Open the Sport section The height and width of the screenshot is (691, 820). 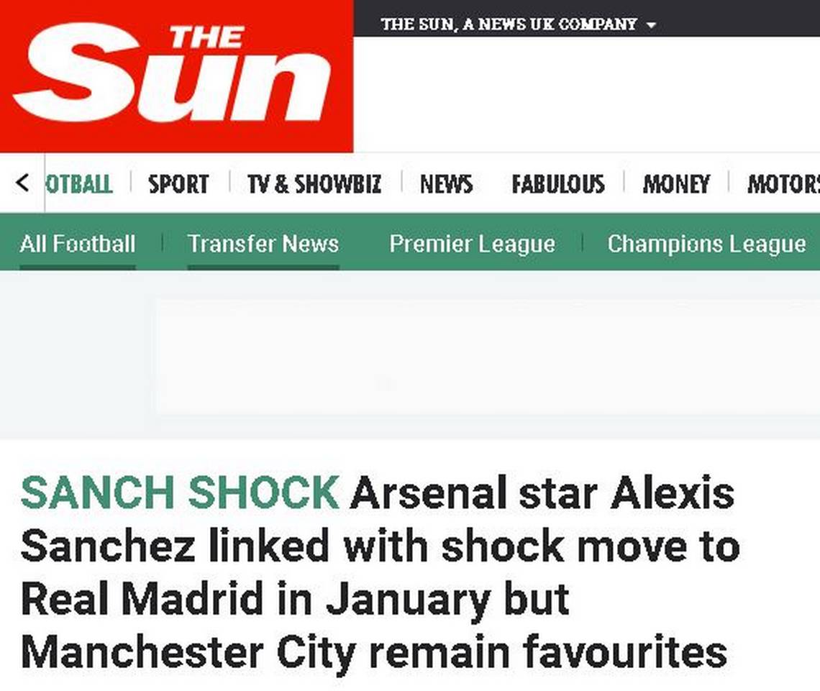(178, 184)
